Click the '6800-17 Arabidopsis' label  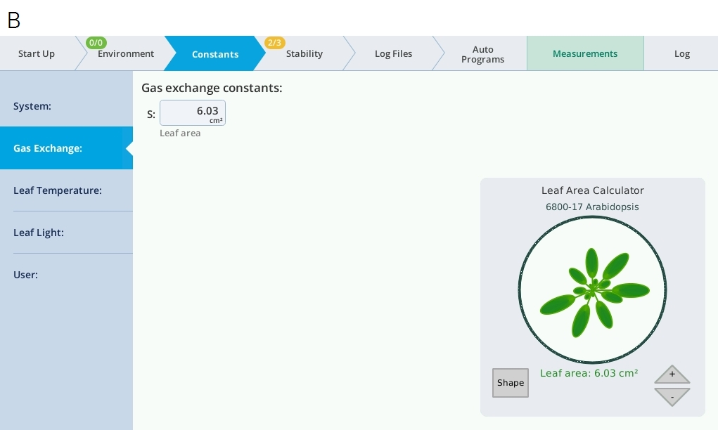592,207
